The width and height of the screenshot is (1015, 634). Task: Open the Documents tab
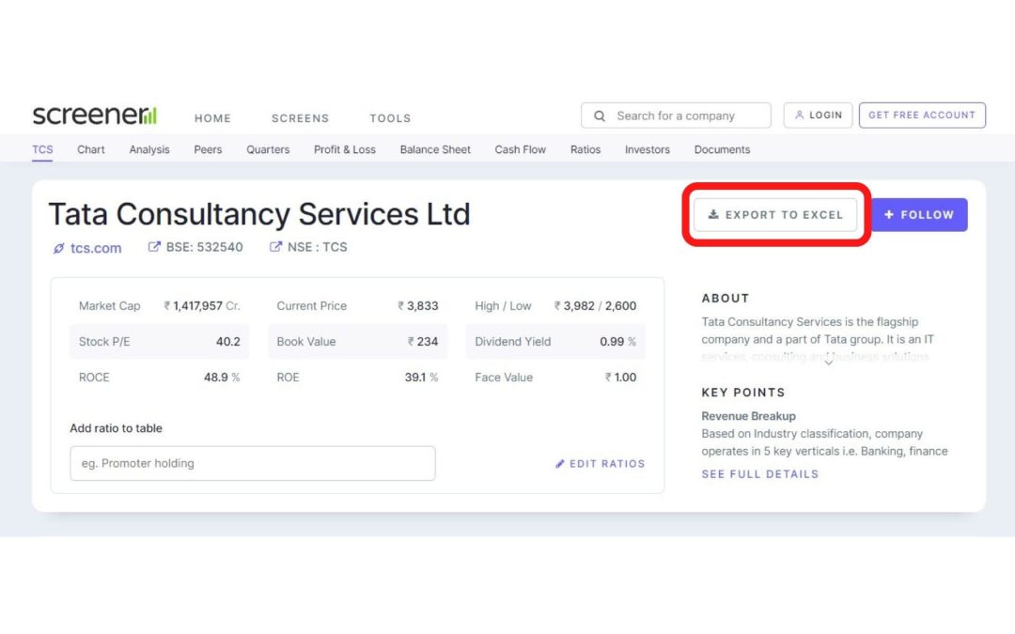point(723,149)
